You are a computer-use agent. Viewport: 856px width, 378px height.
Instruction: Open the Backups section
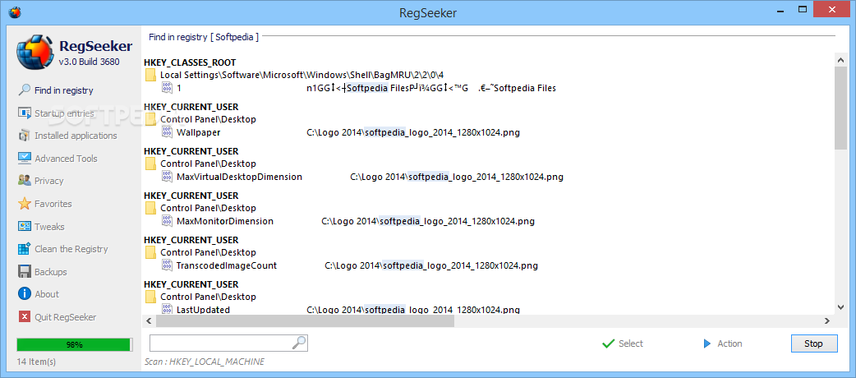51,272
